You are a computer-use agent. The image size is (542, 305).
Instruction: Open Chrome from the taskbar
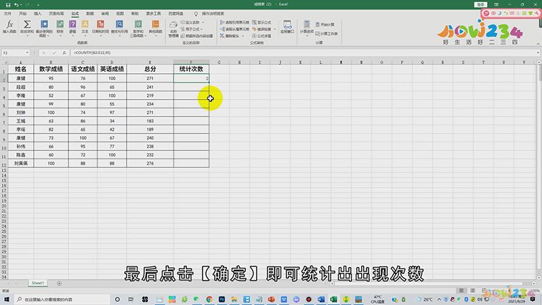coord(209,300)
